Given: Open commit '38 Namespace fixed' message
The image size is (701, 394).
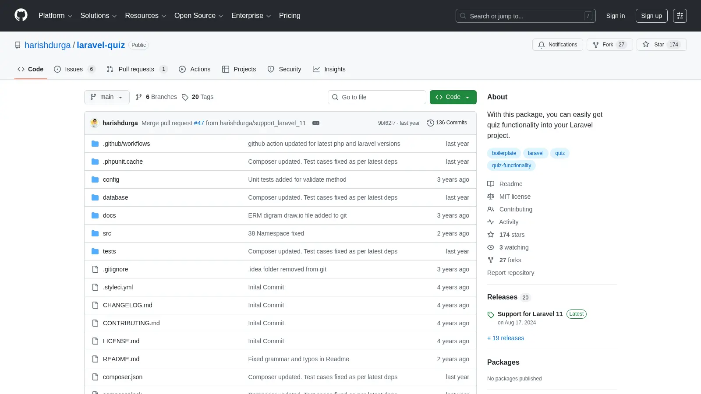Looking at the screenshot, I should point(276,233).
